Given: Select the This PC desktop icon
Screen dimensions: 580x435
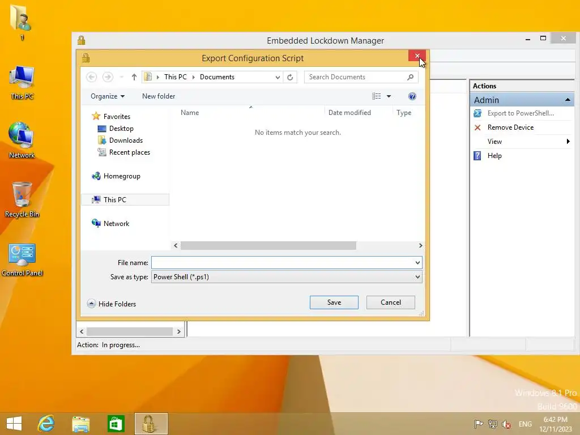Looking at the screenshot, I should (x=22, y=83).
